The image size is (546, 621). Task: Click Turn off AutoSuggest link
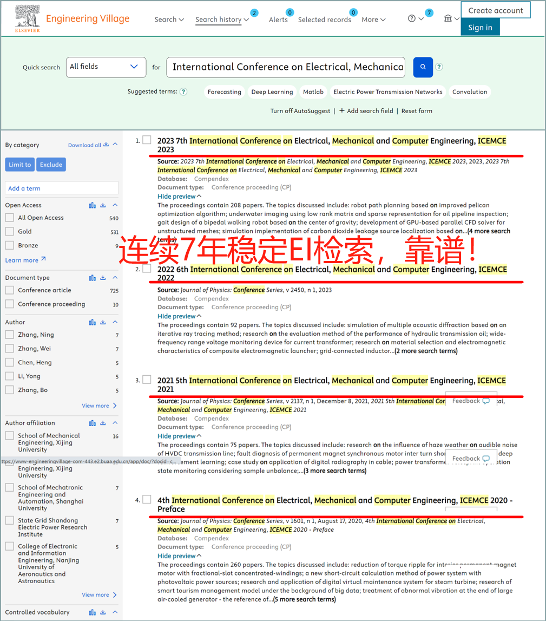[300, 111]
